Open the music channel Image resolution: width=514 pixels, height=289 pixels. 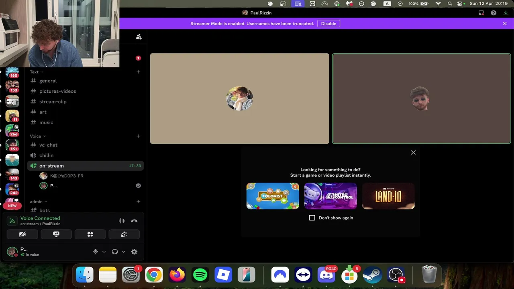pos(86,122)
